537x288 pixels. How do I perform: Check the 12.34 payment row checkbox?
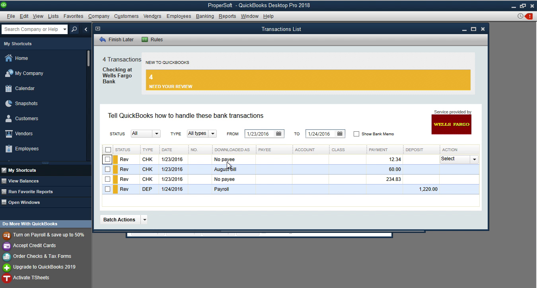(x=107, y=159)
